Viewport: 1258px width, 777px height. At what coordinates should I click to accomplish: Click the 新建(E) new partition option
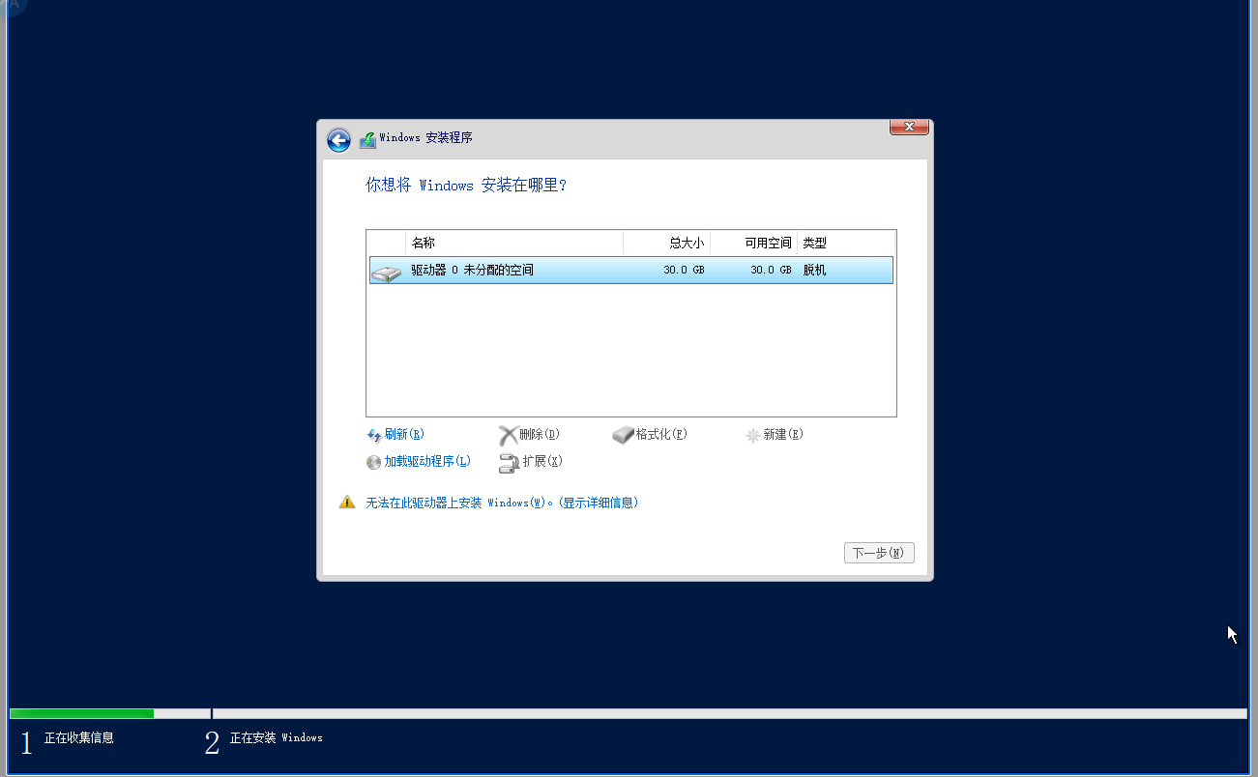click(x=783, y=435)
